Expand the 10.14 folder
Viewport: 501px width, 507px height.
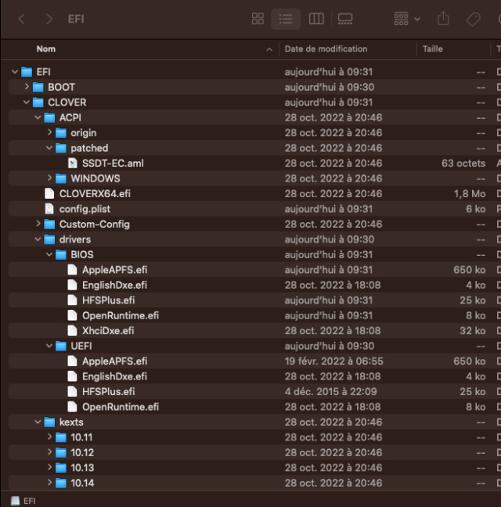point(49,483)
